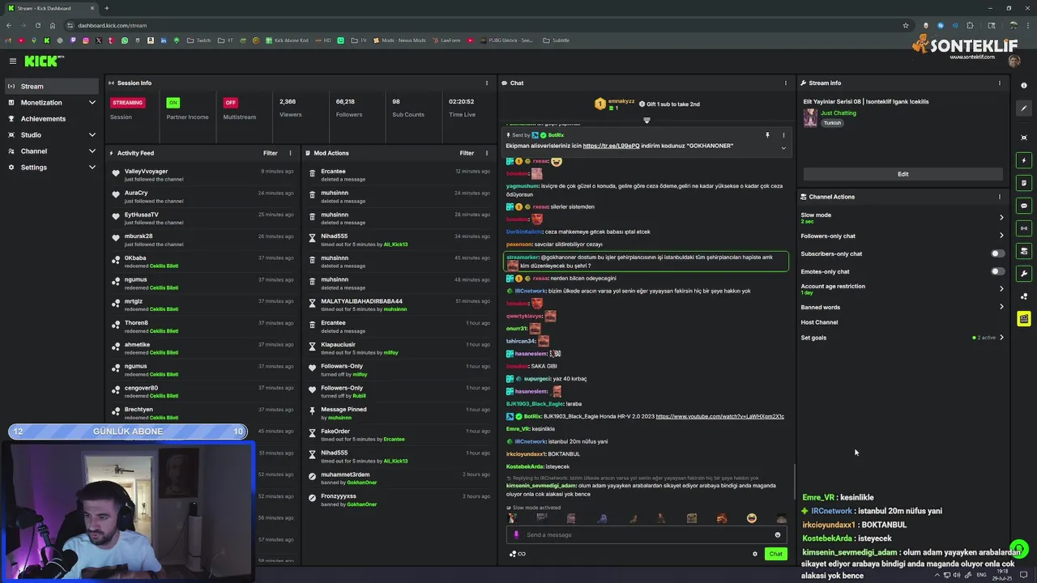Click the laughing emoji quick emote
Image resolution: width=1037 pixels, height=583 pixels.
[x=752, y=518]
